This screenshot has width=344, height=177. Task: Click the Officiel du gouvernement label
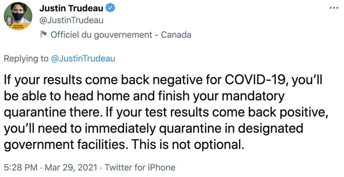coord(101,35)
